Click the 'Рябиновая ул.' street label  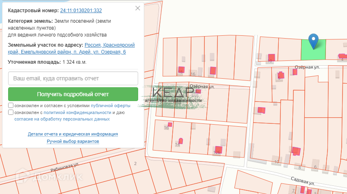pos(64,168)
